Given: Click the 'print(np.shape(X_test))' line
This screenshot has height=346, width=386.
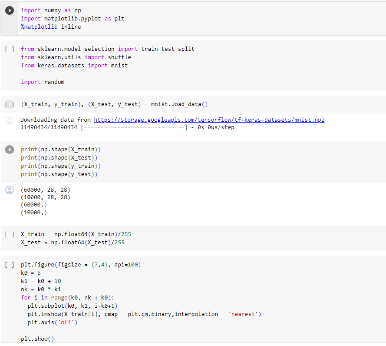Looking at the screenshot, I should [59, 157].
